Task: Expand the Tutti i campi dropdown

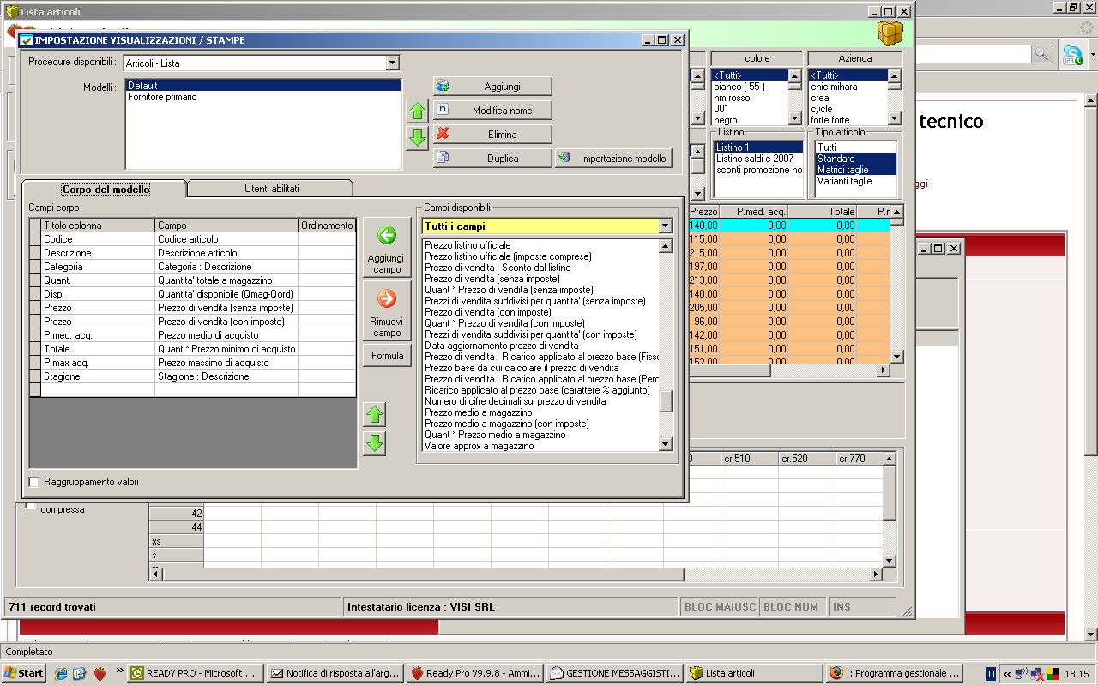Action: tap(665, 226)
